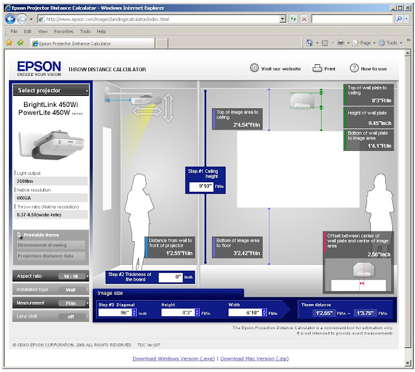Click the red Stop loading icon
Screen dimensions: 415x372
(304, 19)
